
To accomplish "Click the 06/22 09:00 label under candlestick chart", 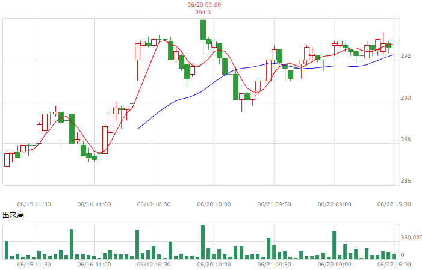I will 334,204.
